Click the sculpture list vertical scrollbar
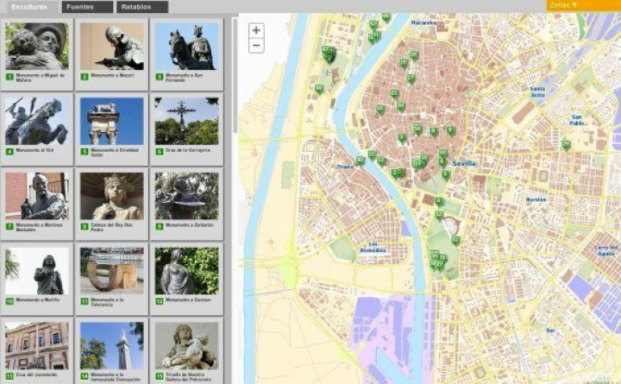The height and width of the screenshot is (384, 621). click(x=233, y=78)
